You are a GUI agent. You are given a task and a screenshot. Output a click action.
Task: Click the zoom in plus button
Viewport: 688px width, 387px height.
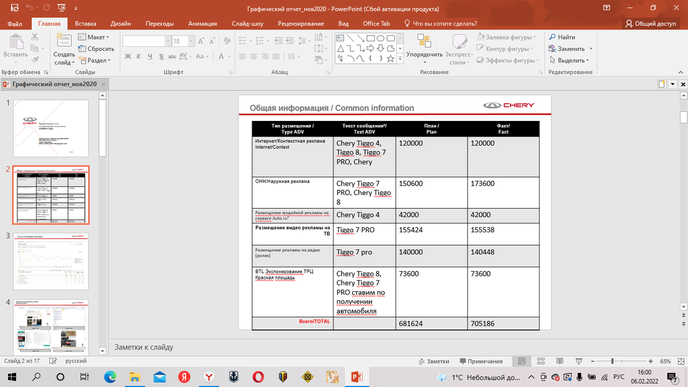[x=651, y=361]
